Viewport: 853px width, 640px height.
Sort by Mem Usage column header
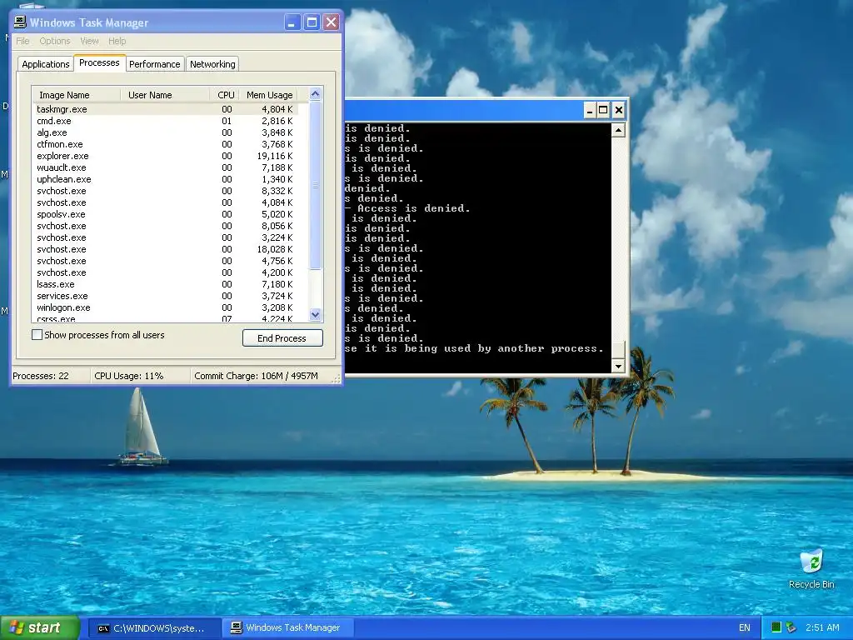coord(270,95)
